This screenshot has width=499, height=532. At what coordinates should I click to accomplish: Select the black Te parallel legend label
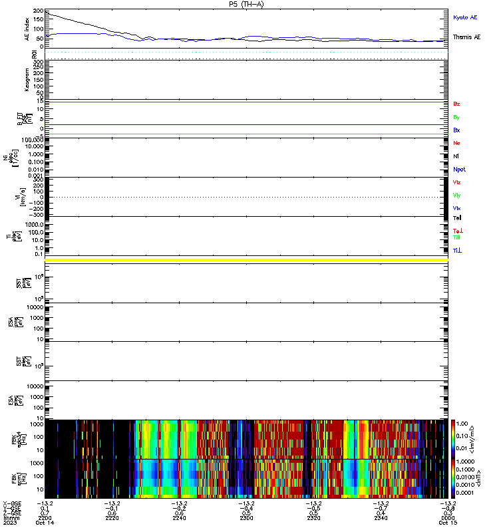coord(457,218)
